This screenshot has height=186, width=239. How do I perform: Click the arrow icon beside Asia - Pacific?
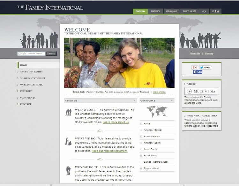tap(141, 149)
